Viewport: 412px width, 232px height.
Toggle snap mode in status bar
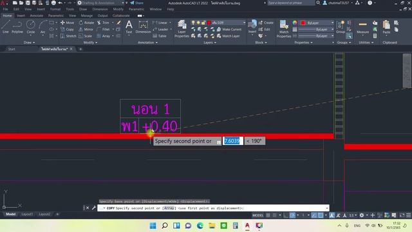(x=274, y=215)
